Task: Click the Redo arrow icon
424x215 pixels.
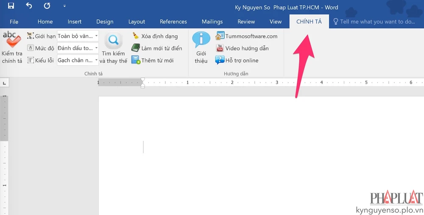Action: [x=47, y=6]
